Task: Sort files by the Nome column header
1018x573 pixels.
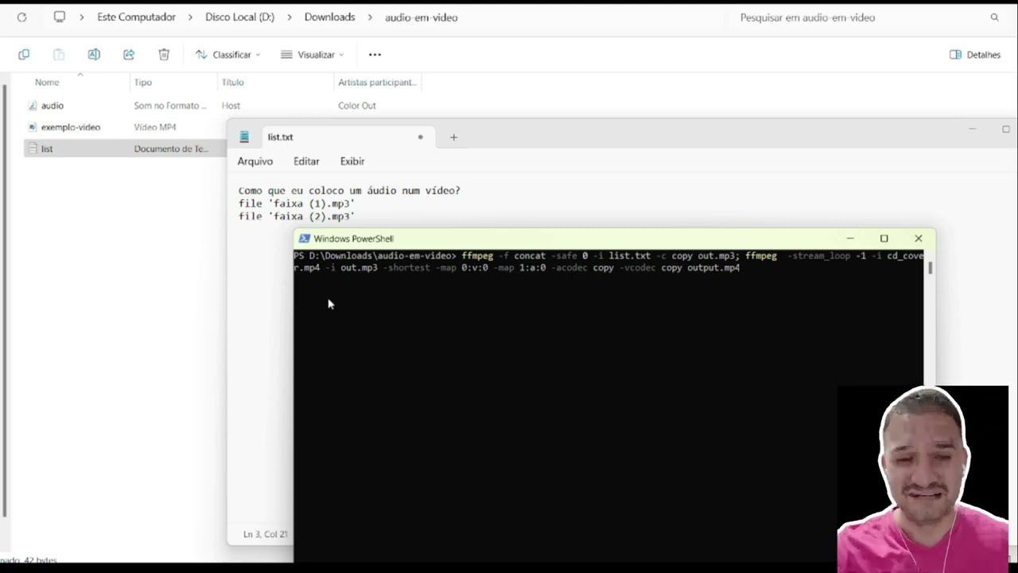Action: [x=47, y=82]
